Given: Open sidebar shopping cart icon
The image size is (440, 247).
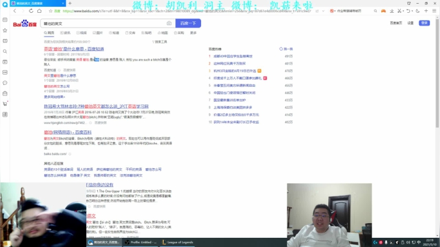Looking at the screenshot, I should click(5, 104).
